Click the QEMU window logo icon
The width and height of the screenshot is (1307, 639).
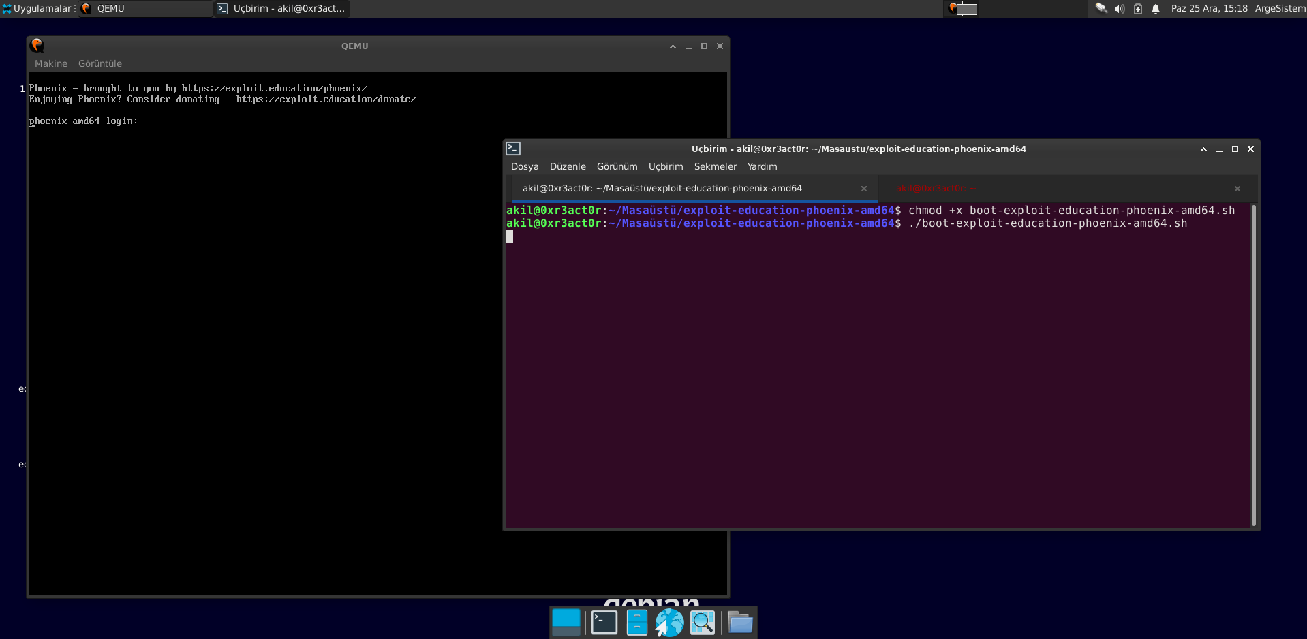(x=37, y=46)
